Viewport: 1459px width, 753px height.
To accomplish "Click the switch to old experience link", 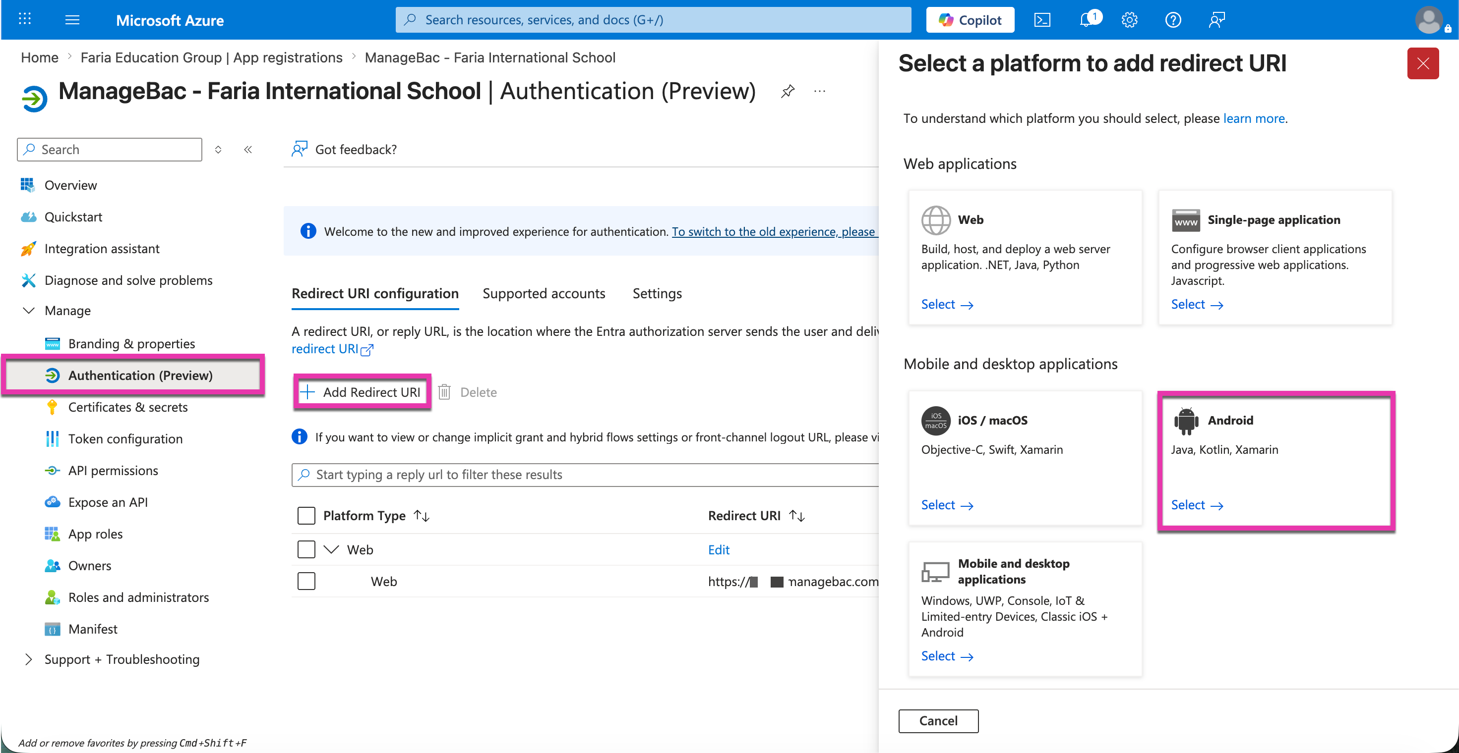I will tap(774, 231).
